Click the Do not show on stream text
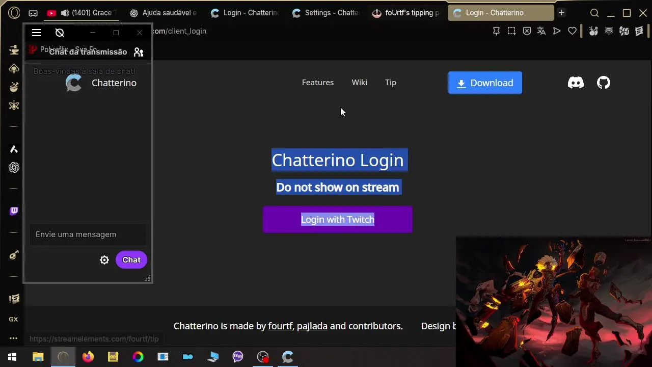Screen dimensions: 652x367 (x=338, y=187)
